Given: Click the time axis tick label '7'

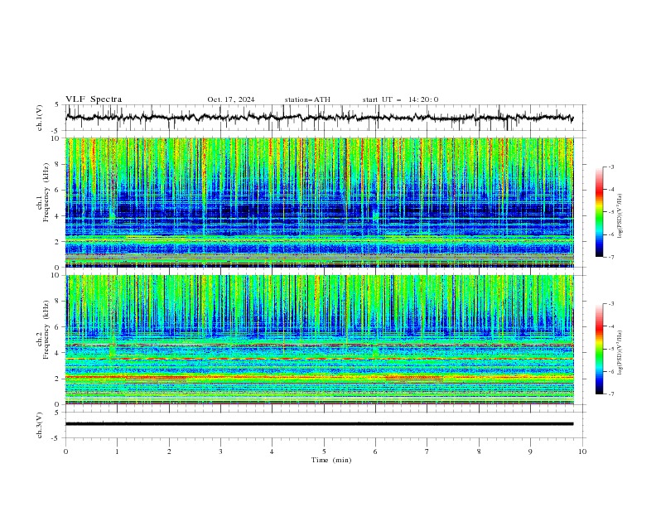Looking at the screenshot, I should [427, 451].
